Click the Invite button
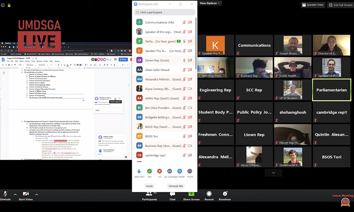Image resolution: width=354 pixels, height=212 pixels. tap(149, 186)
